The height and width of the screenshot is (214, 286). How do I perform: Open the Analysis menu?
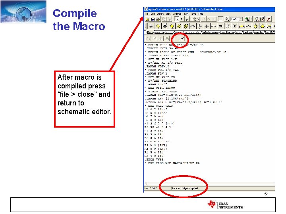(x=177, y=13)
